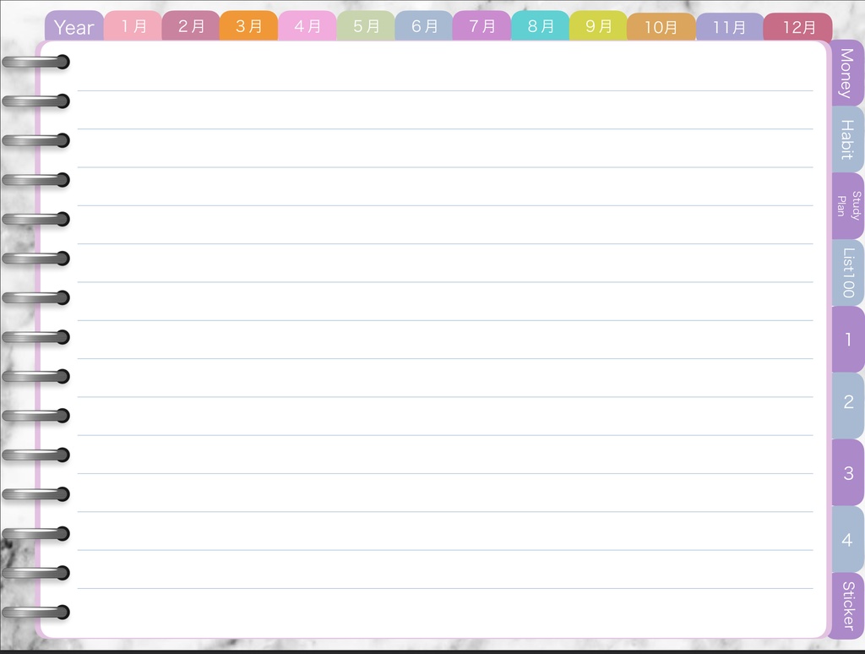Select the orange 3月 tab

[x=249, y=26]
